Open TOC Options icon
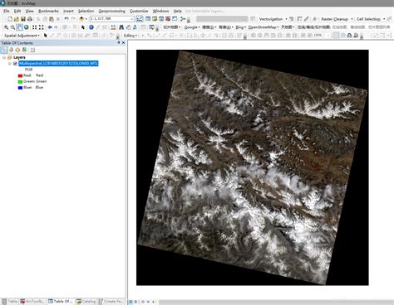The width and height of the screenshot is (394, 305). [32, 50]
